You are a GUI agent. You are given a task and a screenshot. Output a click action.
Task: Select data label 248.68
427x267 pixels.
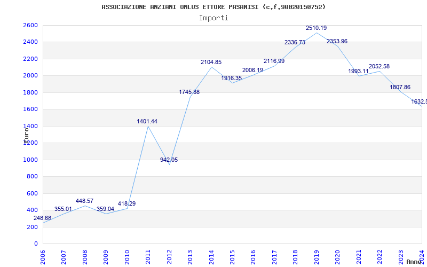[x=42, y=218]
